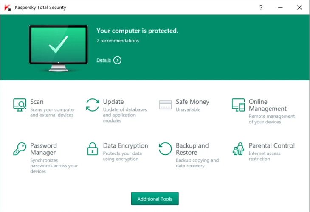Click 'Remote management of your devices' text

point(272,119)
